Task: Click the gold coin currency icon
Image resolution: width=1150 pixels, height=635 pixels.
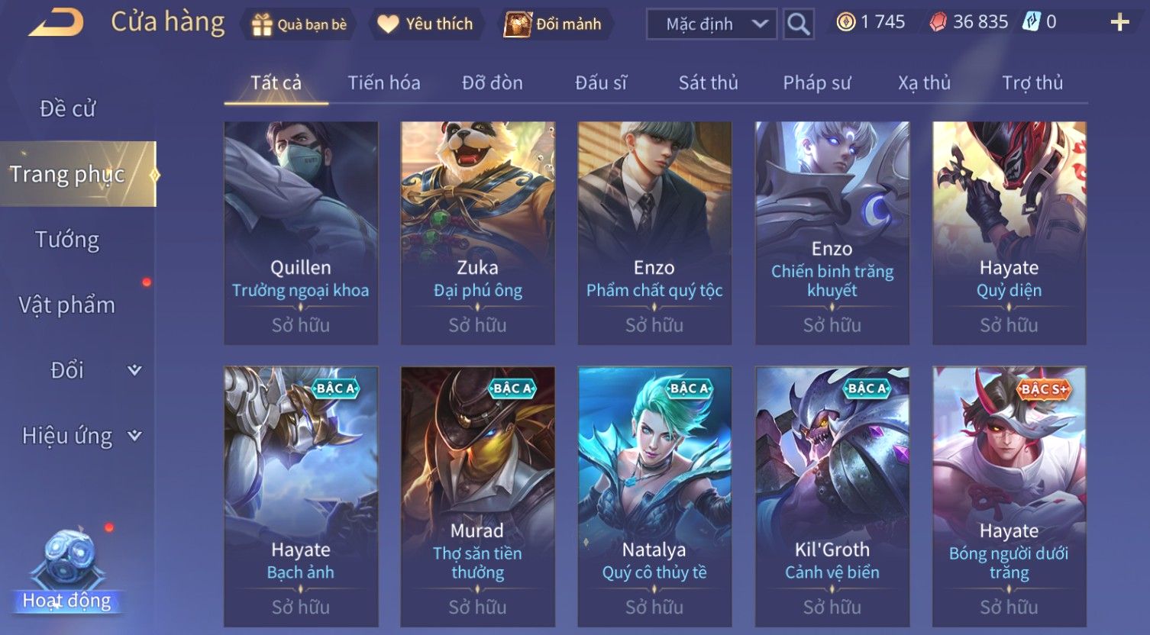Action: coord(845,22)
